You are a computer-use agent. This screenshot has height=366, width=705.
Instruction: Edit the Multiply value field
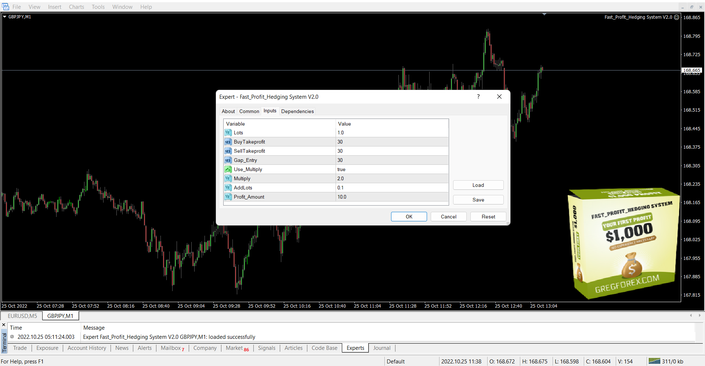(x=391, y=178)
